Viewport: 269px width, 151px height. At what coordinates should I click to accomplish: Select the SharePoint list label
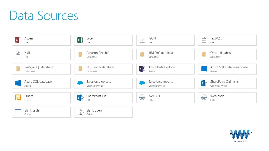[x=96, y=96]
